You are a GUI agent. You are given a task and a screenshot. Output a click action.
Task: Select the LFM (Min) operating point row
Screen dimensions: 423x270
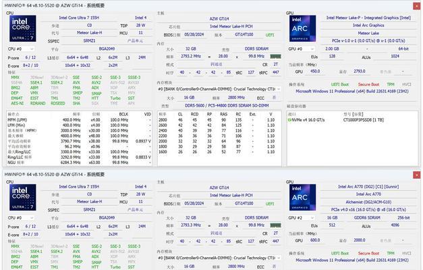click(x=80, y=126)
